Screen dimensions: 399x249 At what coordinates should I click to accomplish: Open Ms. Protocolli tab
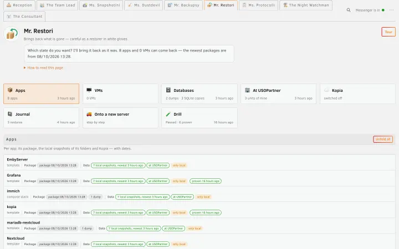(259, 5)
